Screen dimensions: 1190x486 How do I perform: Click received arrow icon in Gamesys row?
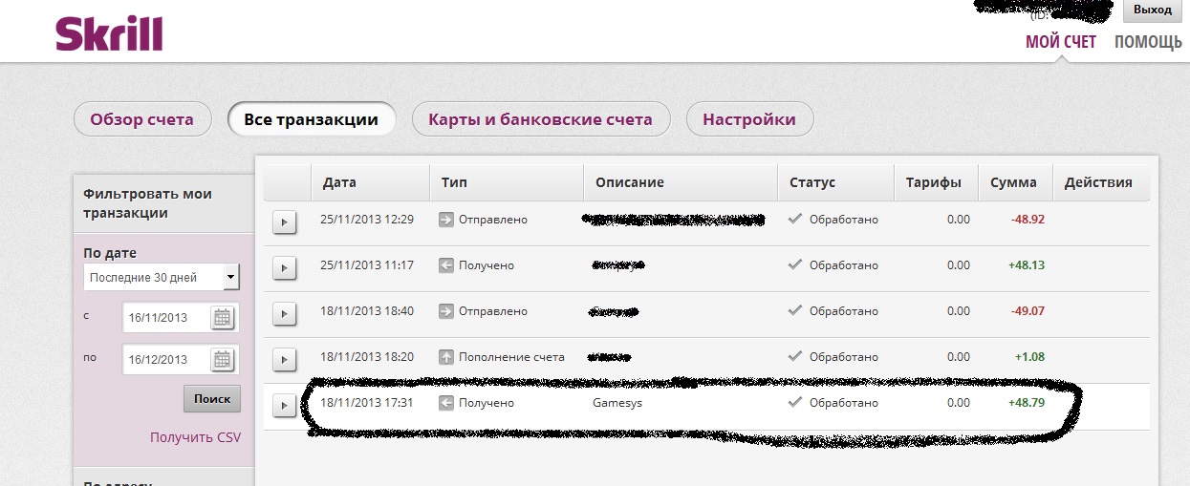pyautogui.click(x=445, y=403)
